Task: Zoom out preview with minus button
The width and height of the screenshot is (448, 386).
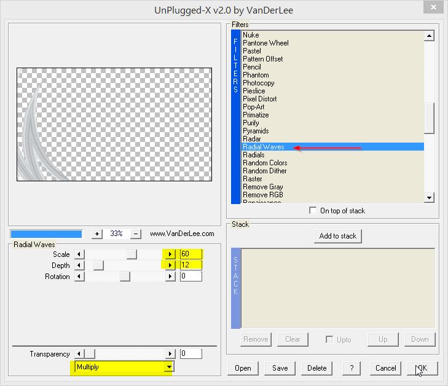Action: (136, 234)
